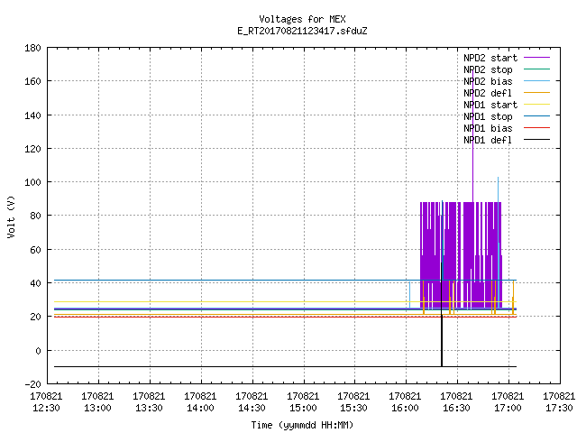Click the y-axis tick value 40

35,283
